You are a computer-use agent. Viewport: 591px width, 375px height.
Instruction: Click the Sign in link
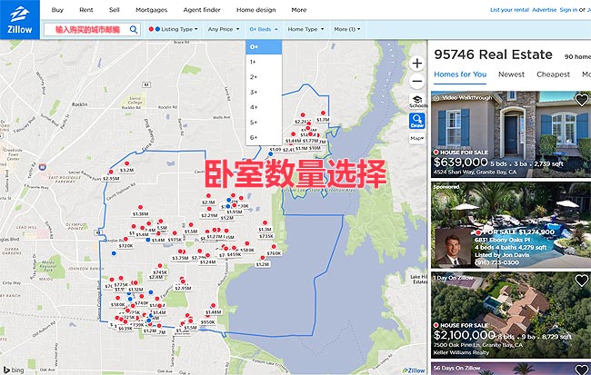[568, 10]
